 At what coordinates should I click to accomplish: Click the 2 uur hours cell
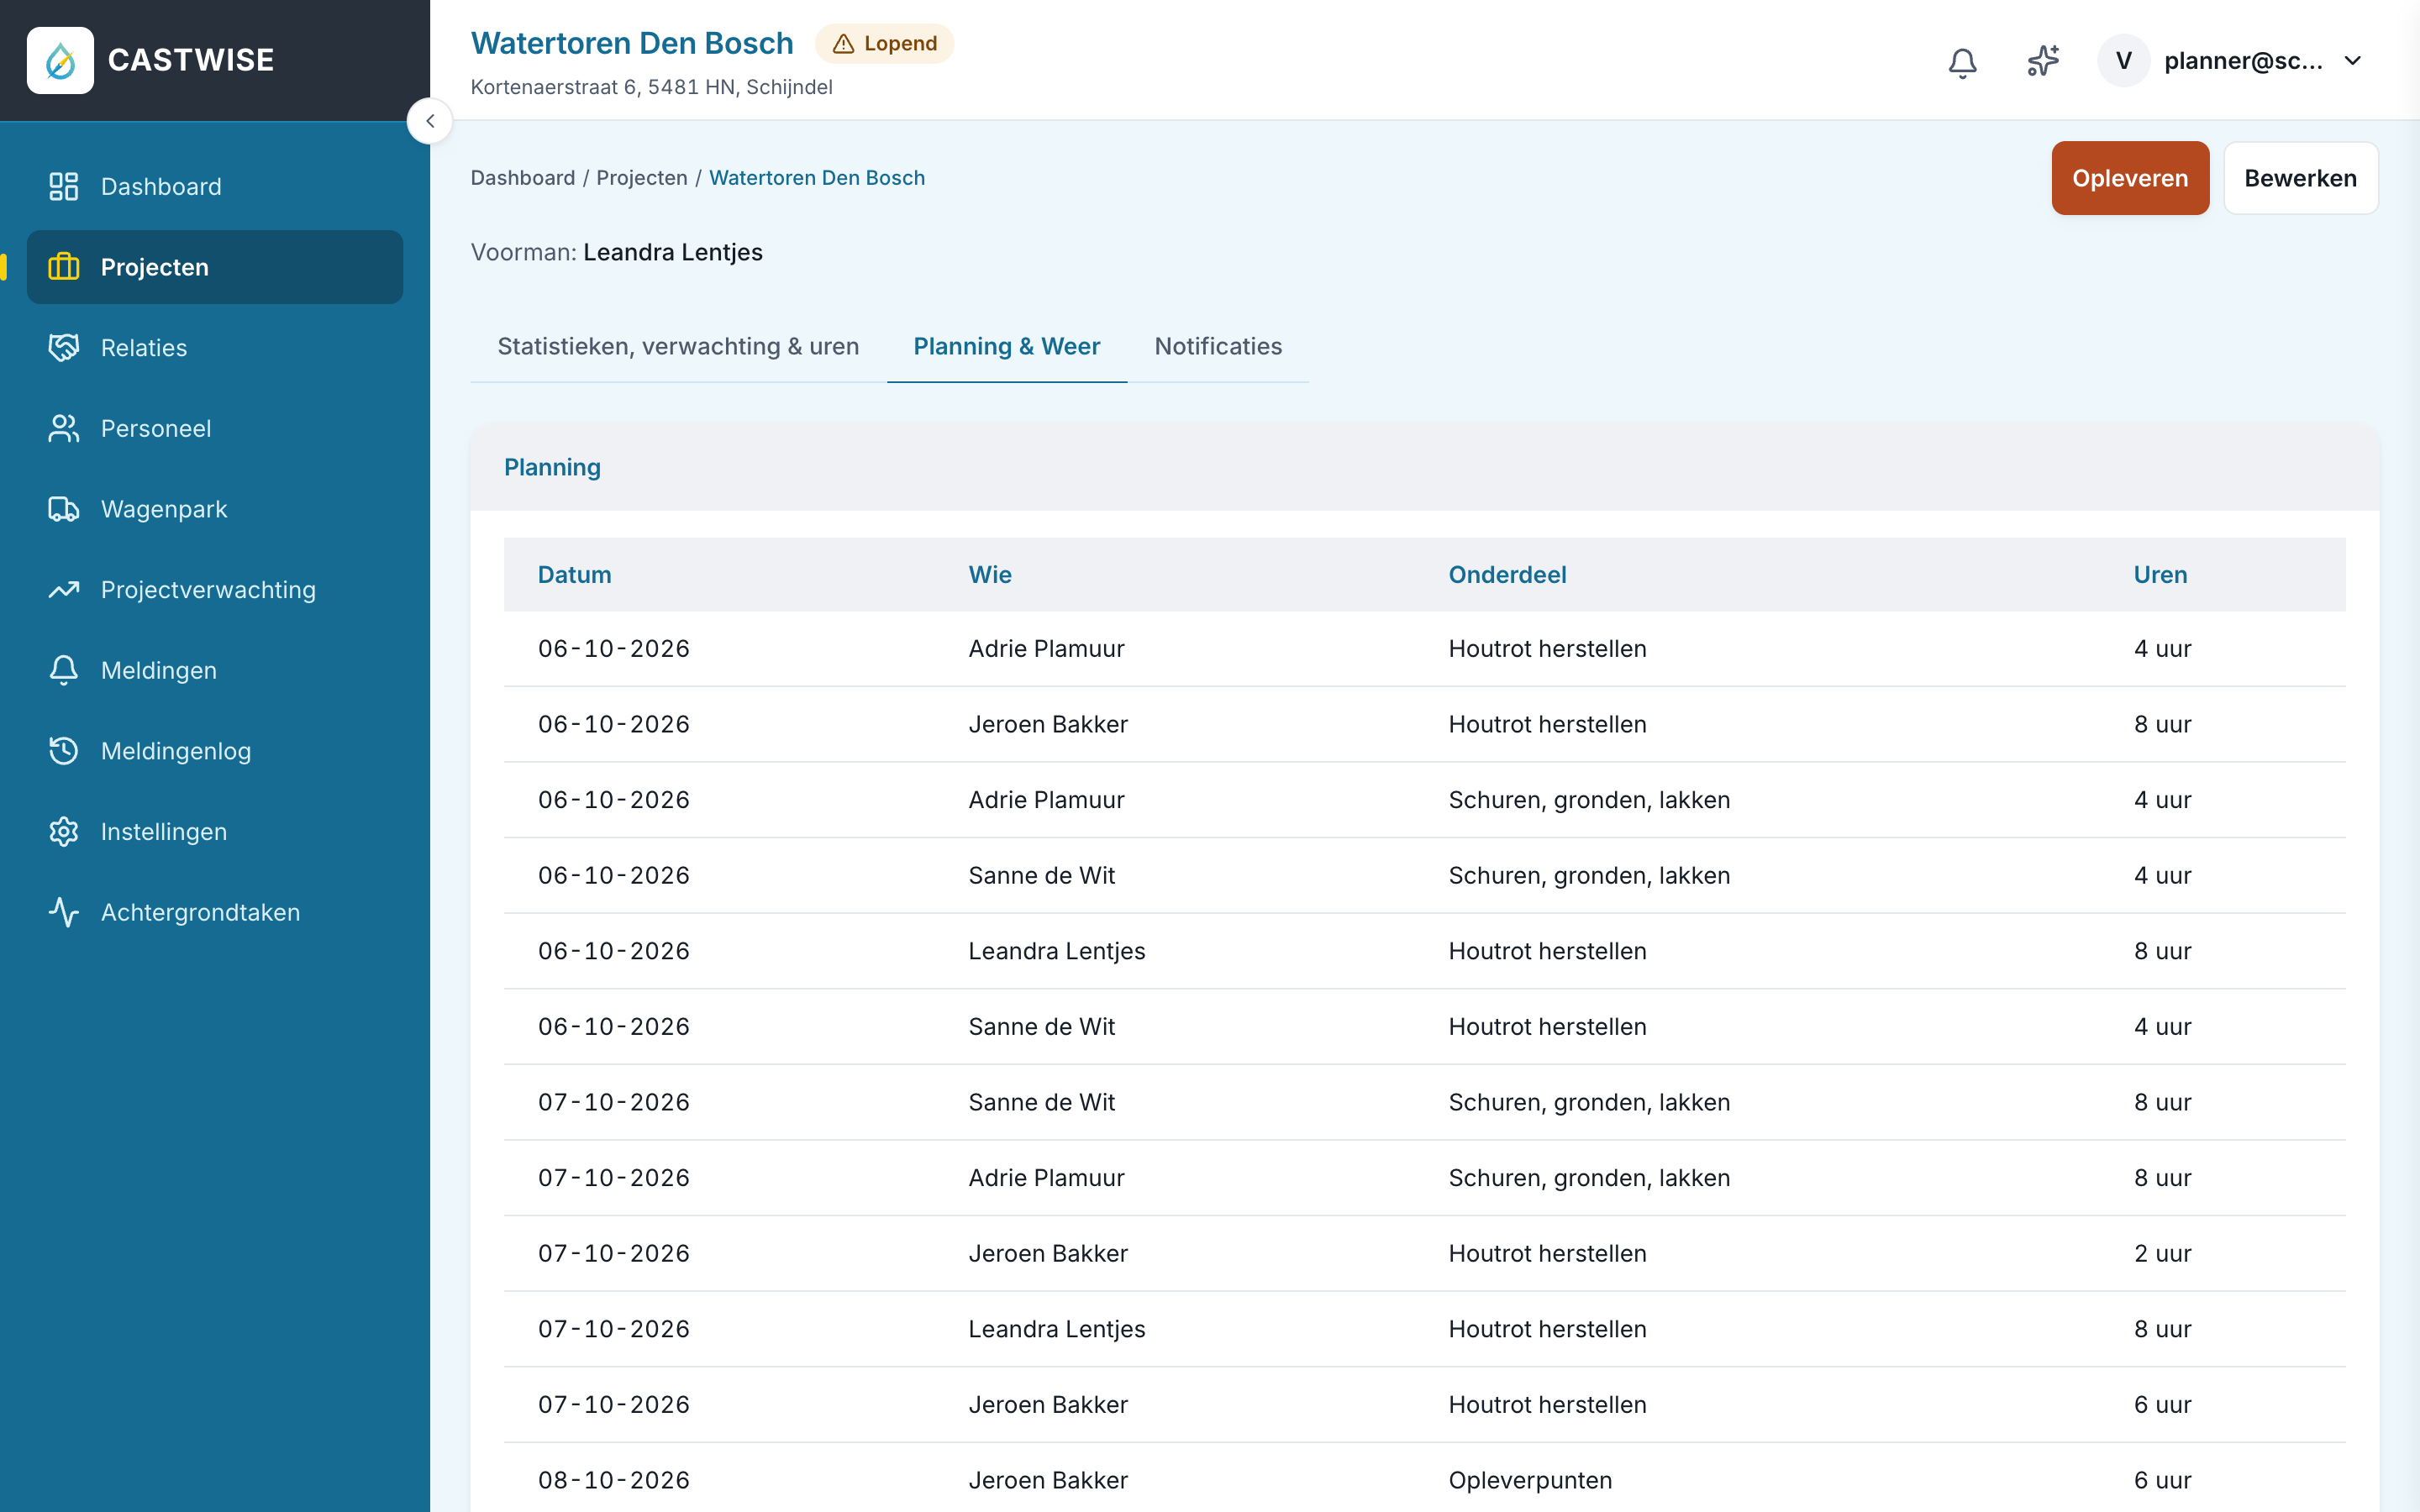pos(2162,1253)
